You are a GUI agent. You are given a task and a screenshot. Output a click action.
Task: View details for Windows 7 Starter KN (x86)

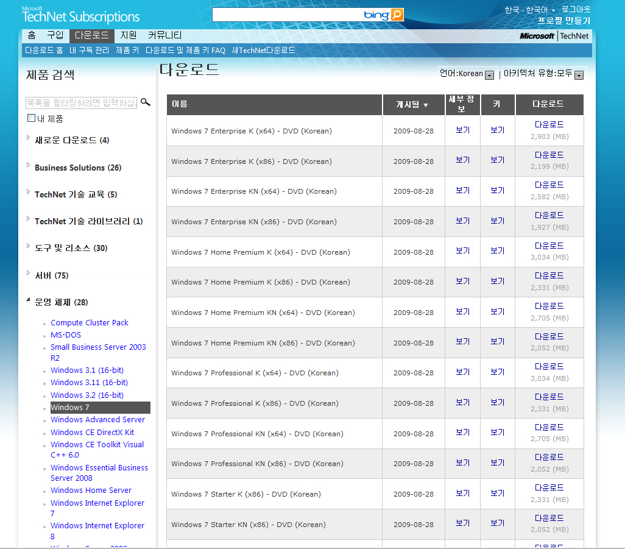click(463, 523)
